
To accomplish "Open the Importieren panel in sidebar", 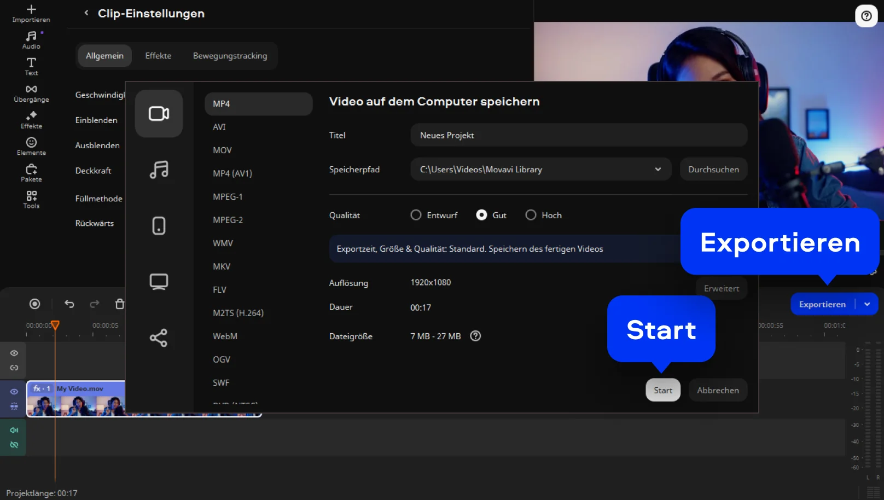I will pyautogui.click(x=31, y=14).
